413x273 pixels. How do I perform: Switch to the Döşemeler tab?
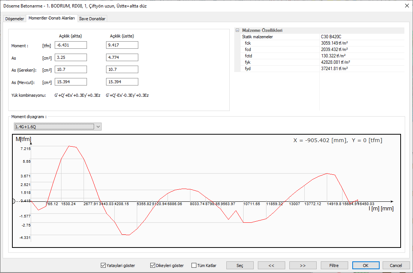coord(15,18)
